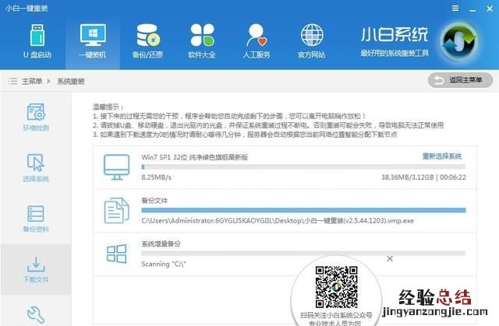This screenshot has width=499, height=326.
Task: Click the Win7 download progress bar
Action: point(303,167)
